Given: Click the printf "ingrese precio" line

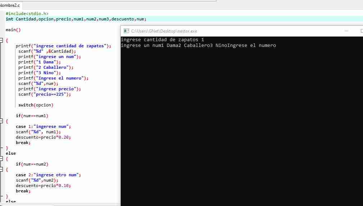Looking at the screenshot, I should click(50, 89).
